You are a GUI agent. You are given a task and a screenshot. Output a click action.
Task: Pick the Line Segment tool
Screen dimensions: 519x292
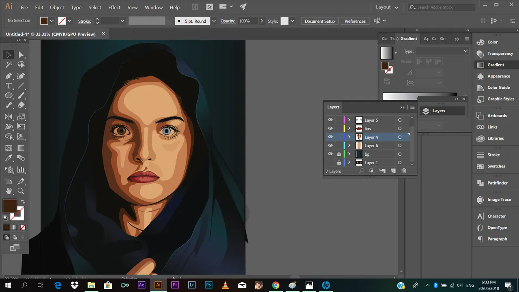pos(21,86)
